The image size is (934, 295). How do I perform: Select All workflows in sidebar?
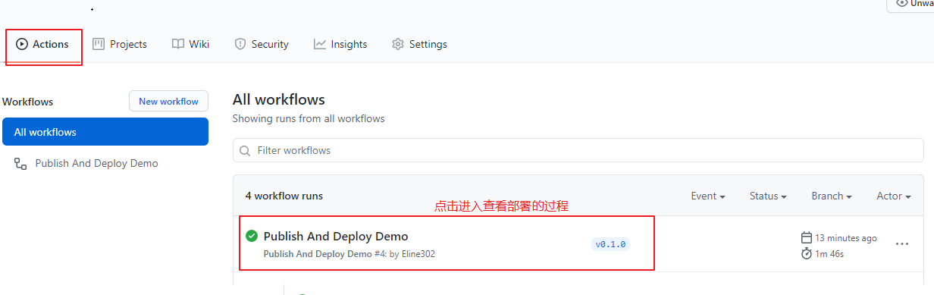[105, 132]
